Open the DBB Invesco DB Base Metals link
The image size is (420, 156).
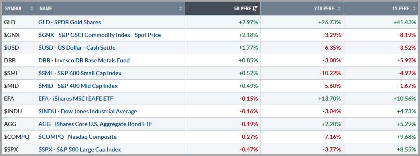(x=84, y=60)
